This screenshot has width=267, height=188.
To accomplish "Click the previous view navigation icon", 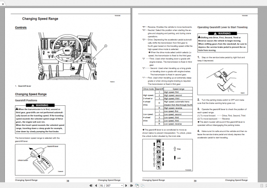I will (x=137, y=185).
